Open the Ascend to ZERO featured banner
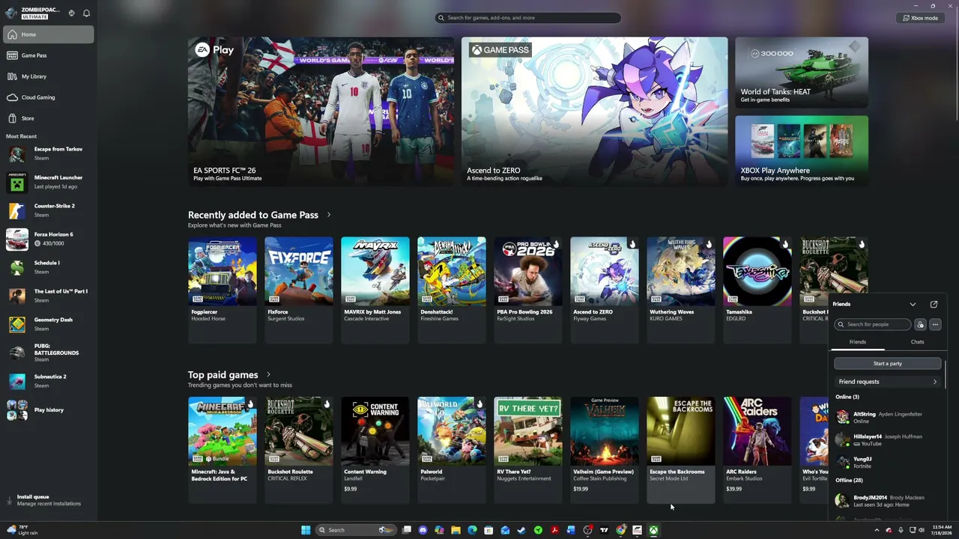959x539 pixels. tap(594, 111)
